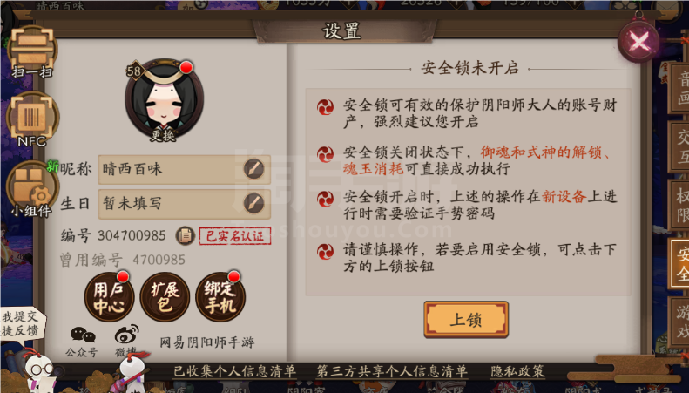
Task: Open 隐私政策 privacy policy link
Action: (517, 371)
